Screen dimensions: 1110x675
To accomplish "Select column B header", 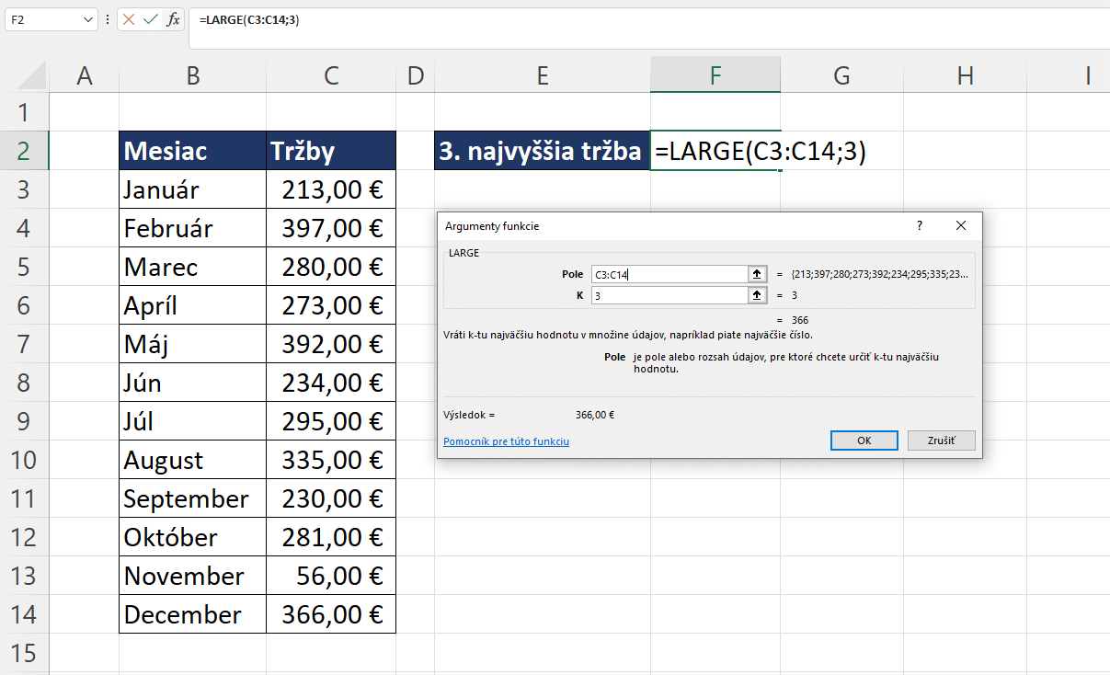I will click(x=193, y=76).
